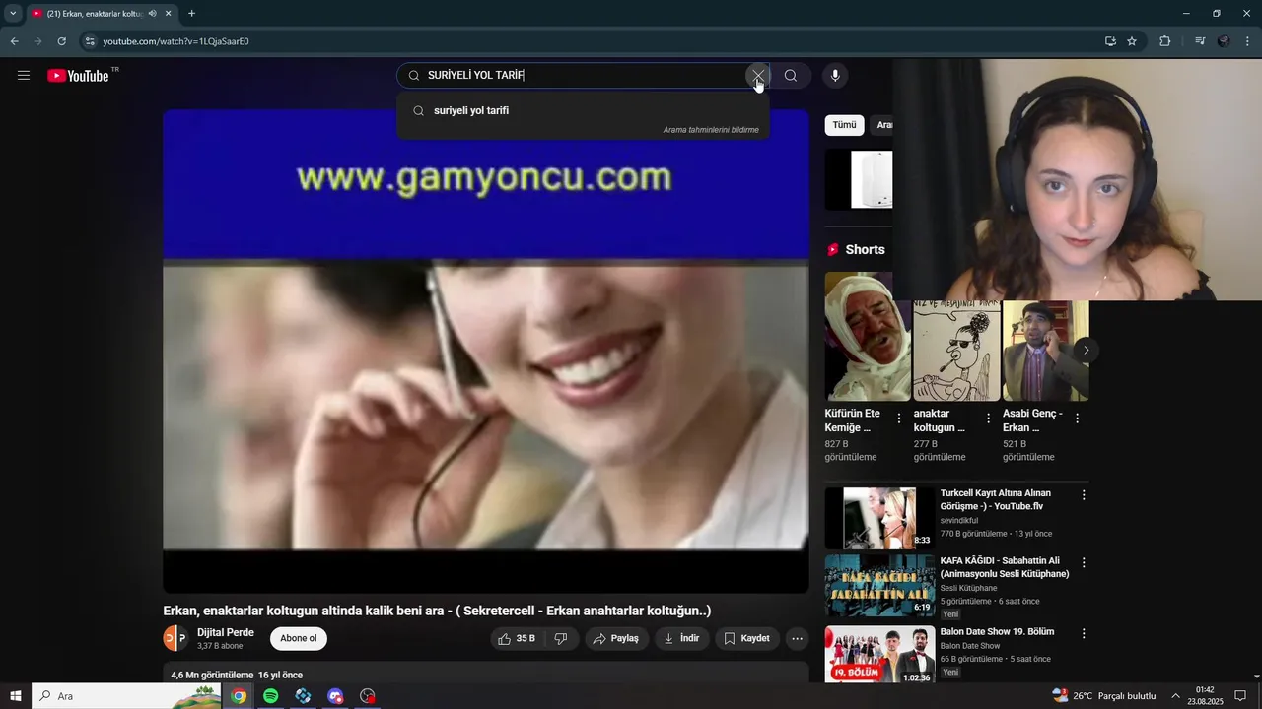1262x709 pixels.
Task: Select the Tümü filter chip
Action: [x=845, y=125]
